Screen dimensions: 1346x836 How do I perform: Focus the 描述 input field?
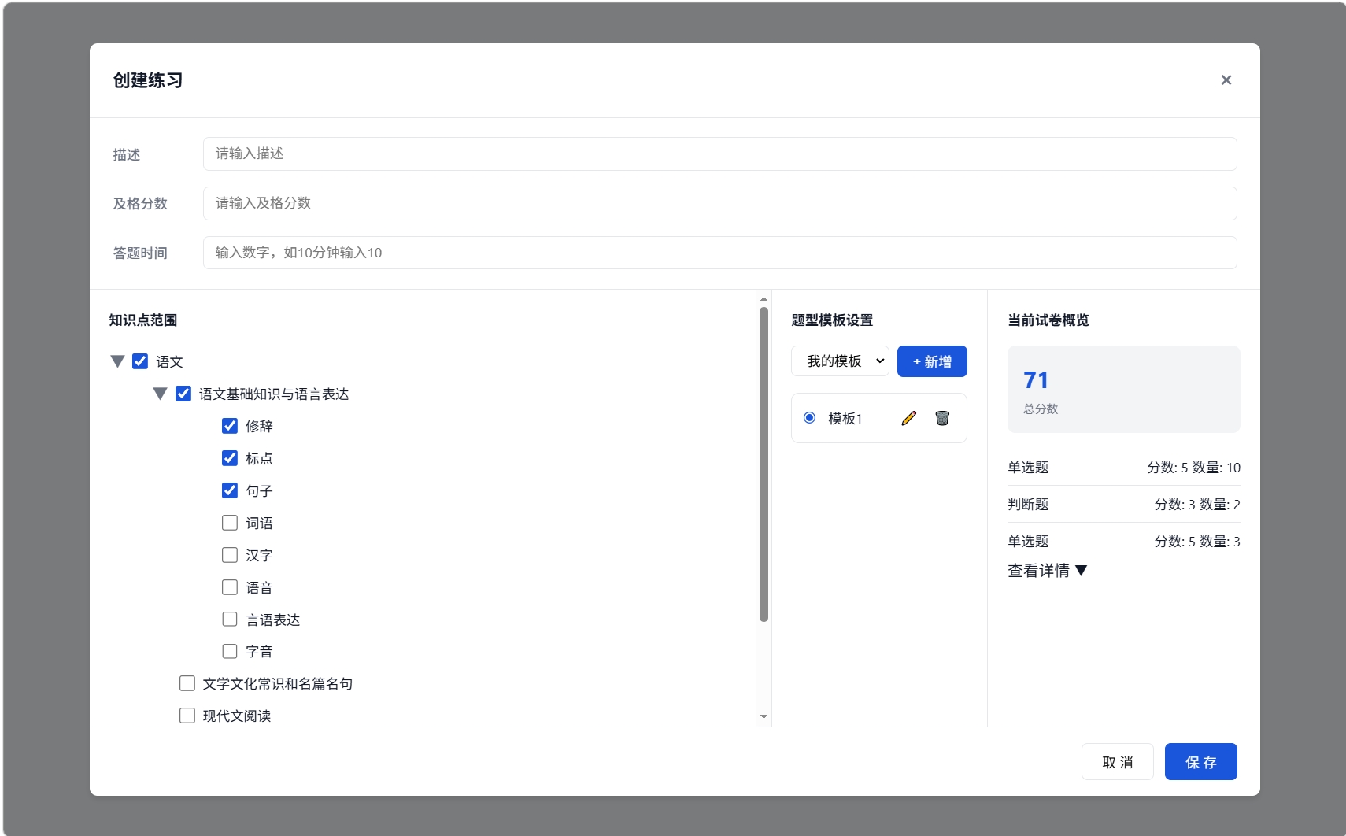(x=720, y=154)
